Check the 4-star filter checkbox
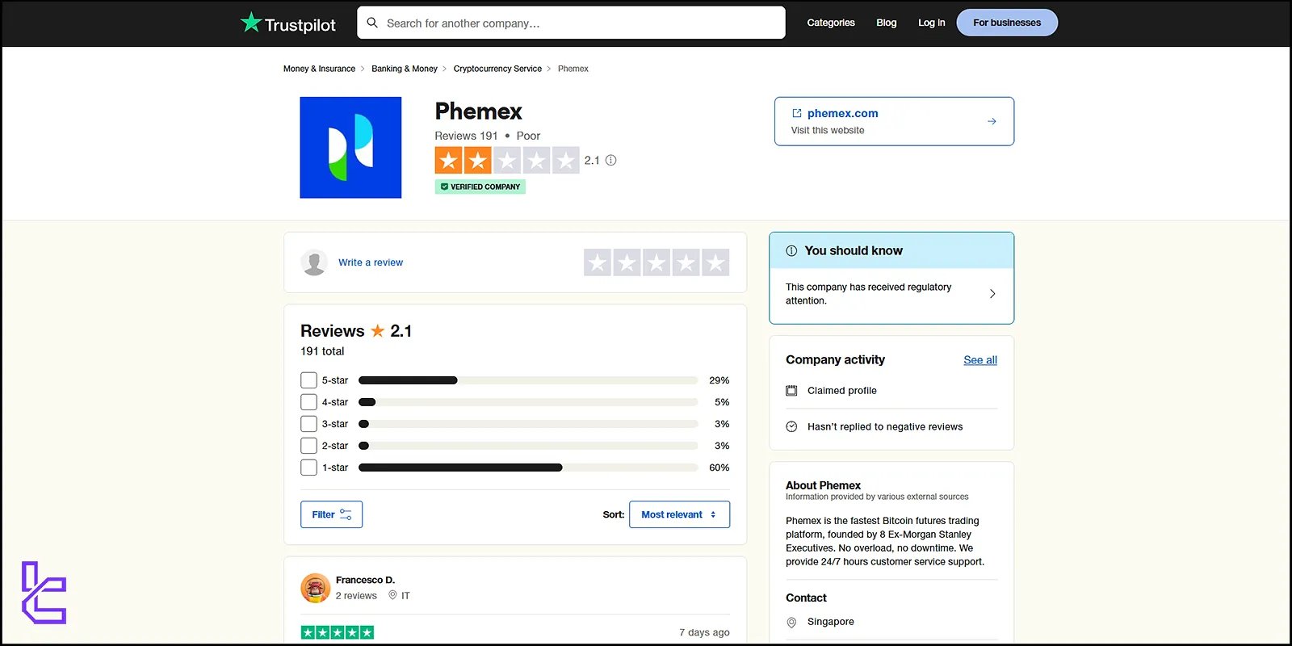Image resolution: width=1292 pixels, height=646 pixels. tap(308, 402)
